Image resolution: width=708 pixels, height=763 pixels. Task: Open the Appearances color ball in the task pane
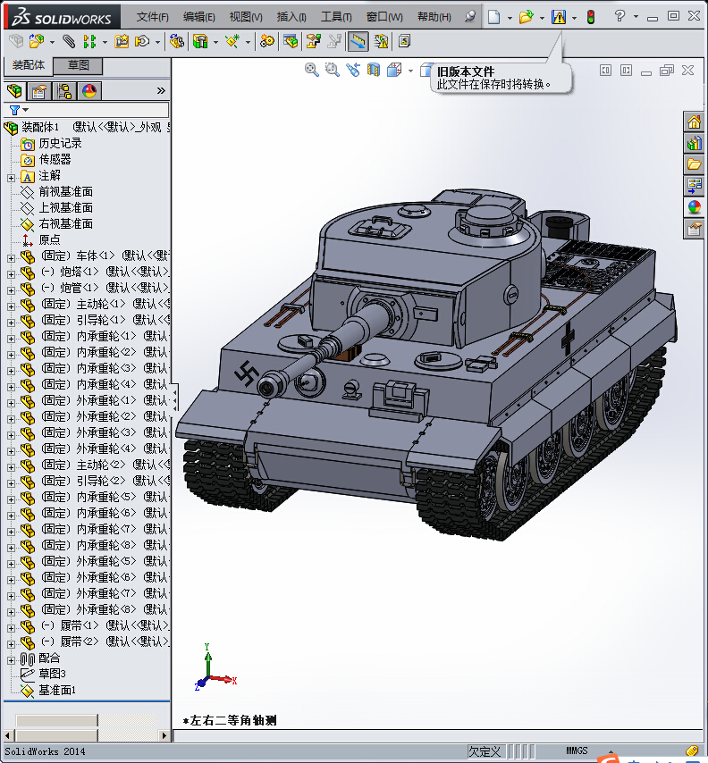694,206
